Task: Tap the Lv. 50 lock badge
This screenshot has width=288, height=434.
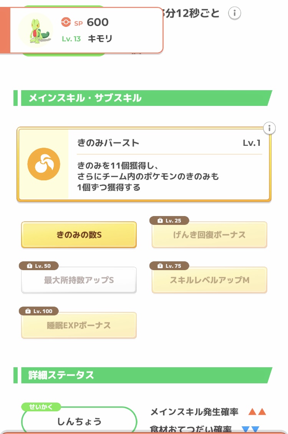Action: coord(38,266)
